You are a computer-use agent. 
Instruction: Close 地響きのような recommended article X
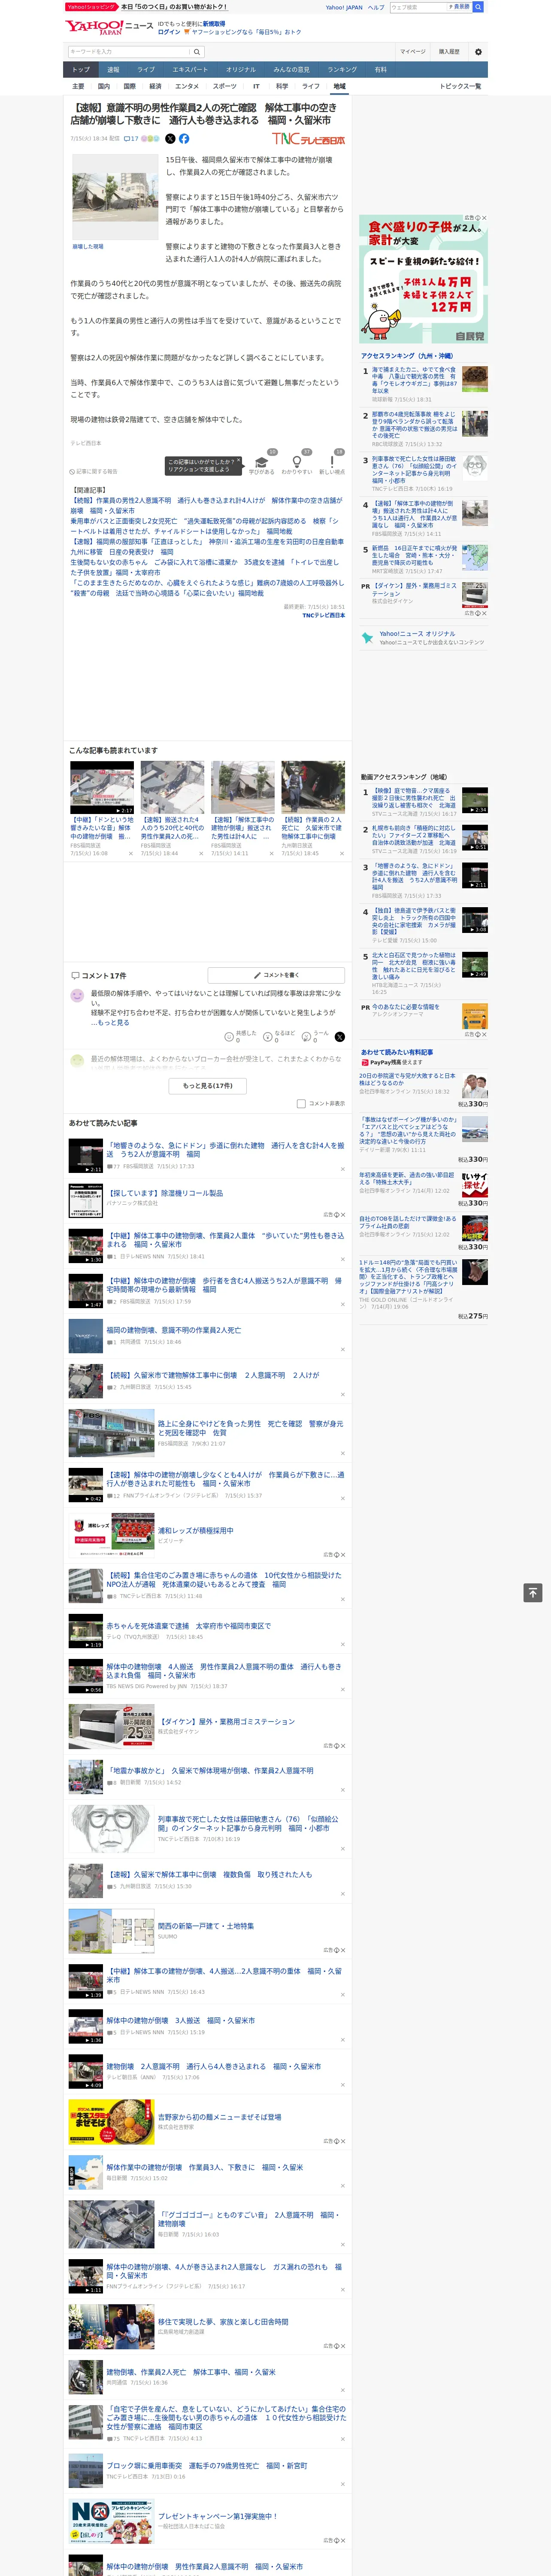pyautogui.click(x=342, y=1169)
